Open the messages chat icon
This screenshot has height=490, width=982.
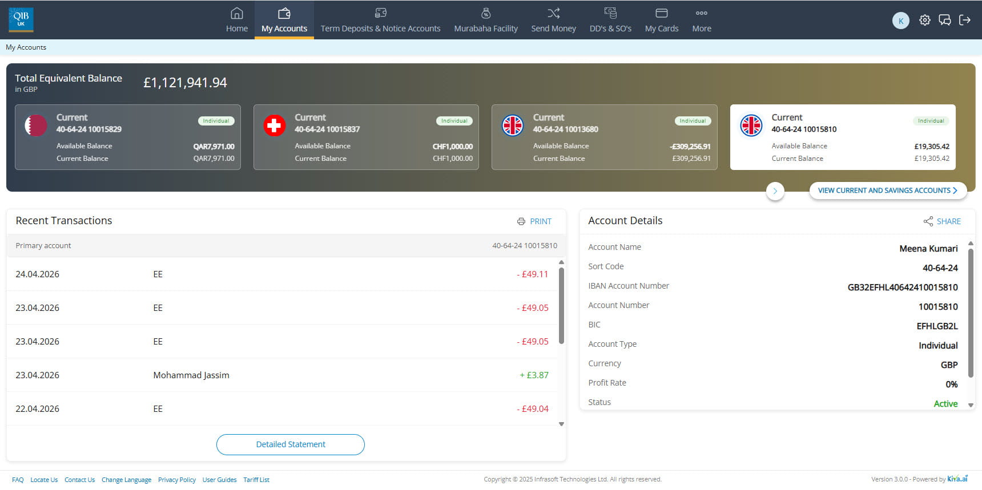click(945, 20)
